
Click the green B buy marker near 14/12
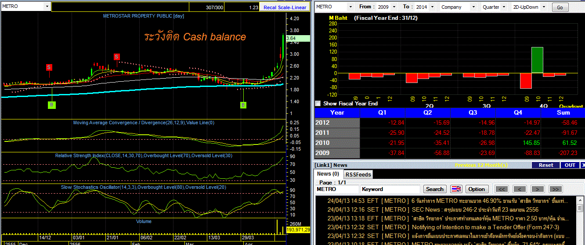[52, 105]
